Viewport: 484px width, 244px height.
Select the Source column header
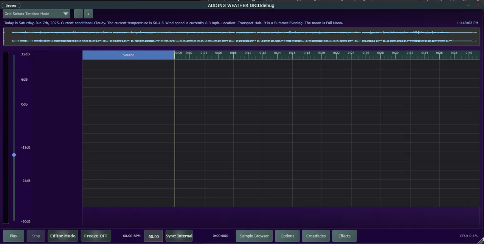click(x=128, y=55)
